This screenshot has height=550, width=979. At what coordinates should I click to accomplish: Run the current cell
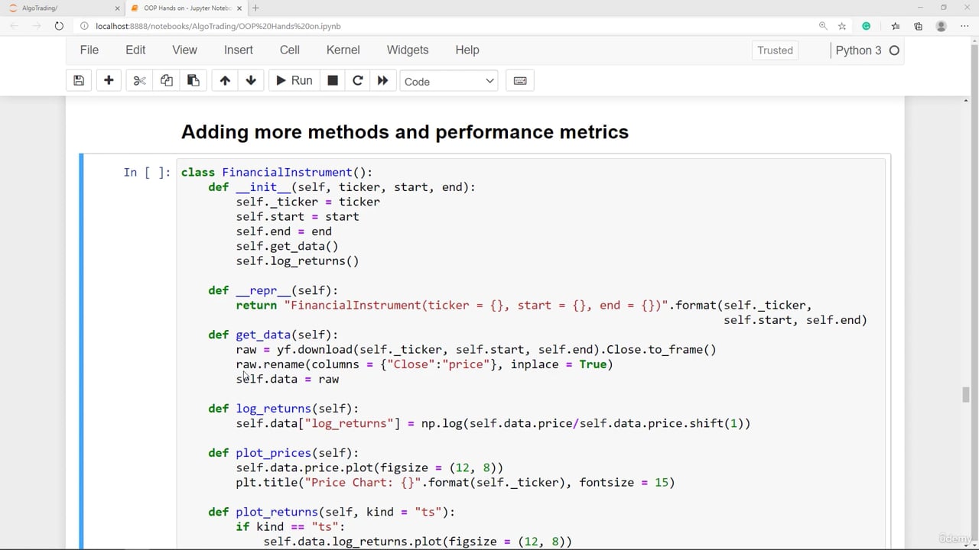click(294, 80)
